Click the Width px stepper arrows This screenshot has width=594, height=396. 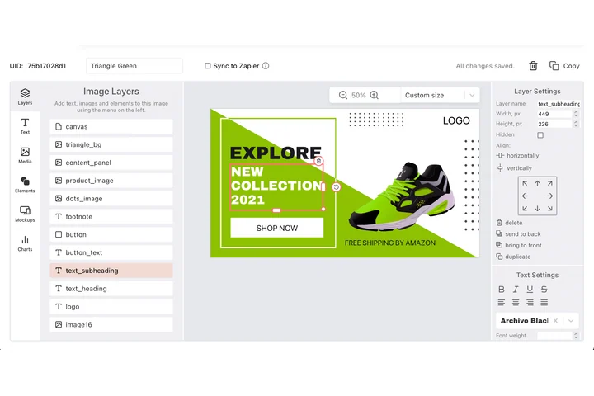pos(576,114)
